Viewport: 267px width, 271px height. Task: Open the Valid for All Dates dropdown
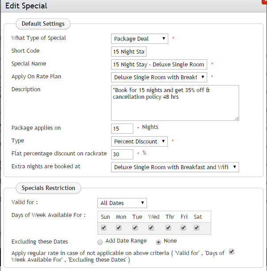tap(122, 203)
